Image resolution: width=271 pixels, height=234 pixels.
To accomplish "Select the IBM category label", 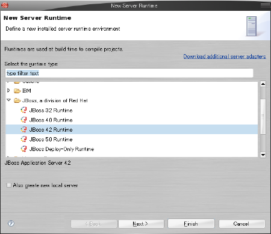I will click(x=26, y=91).
